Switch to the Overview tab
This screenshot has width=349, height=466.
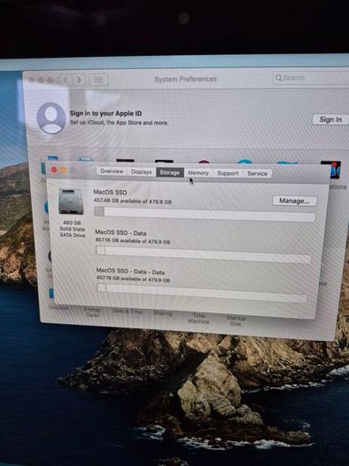click(112, 171)
